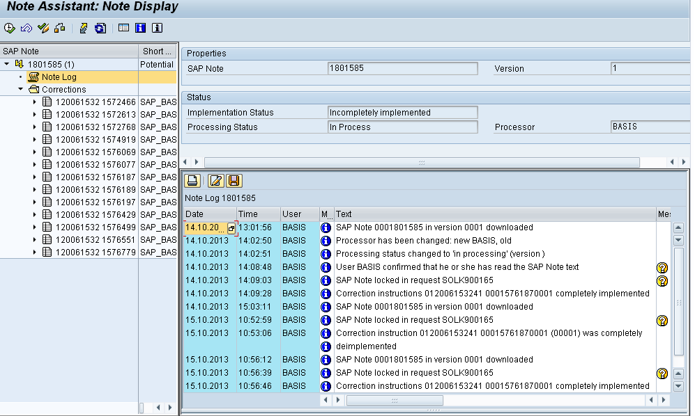Select tree item 120061532 1576187
Image resolution: width=695 pixels, height=416 pixels.
click(96, 177)
